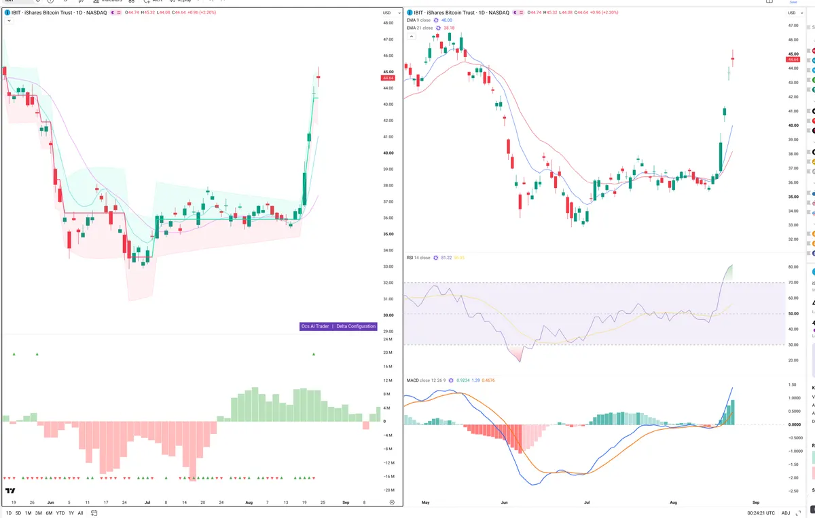Viewport: 815px width, 518px height.
Task: Collapse the right chart indicator legend chevron
Action: 410,36
